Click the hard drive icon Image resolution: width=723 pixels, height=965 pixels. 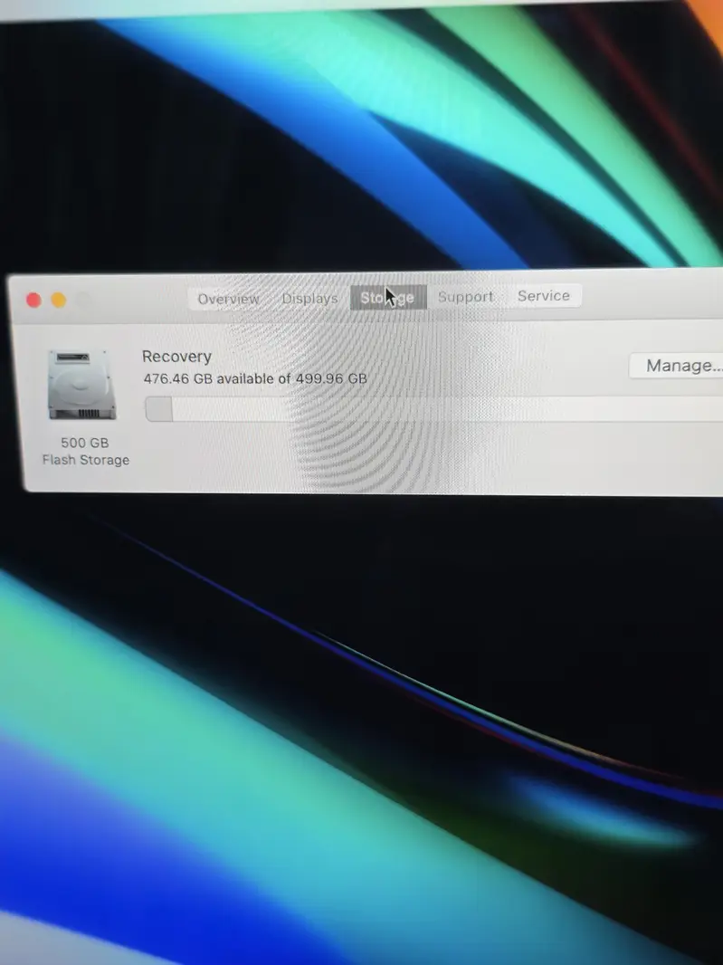(81, 385)
